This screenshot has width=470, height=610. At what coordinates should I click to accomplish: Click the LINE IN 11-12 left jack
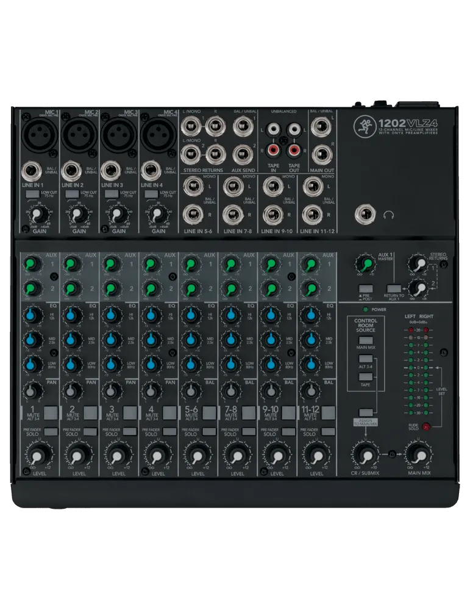point(313,186)
